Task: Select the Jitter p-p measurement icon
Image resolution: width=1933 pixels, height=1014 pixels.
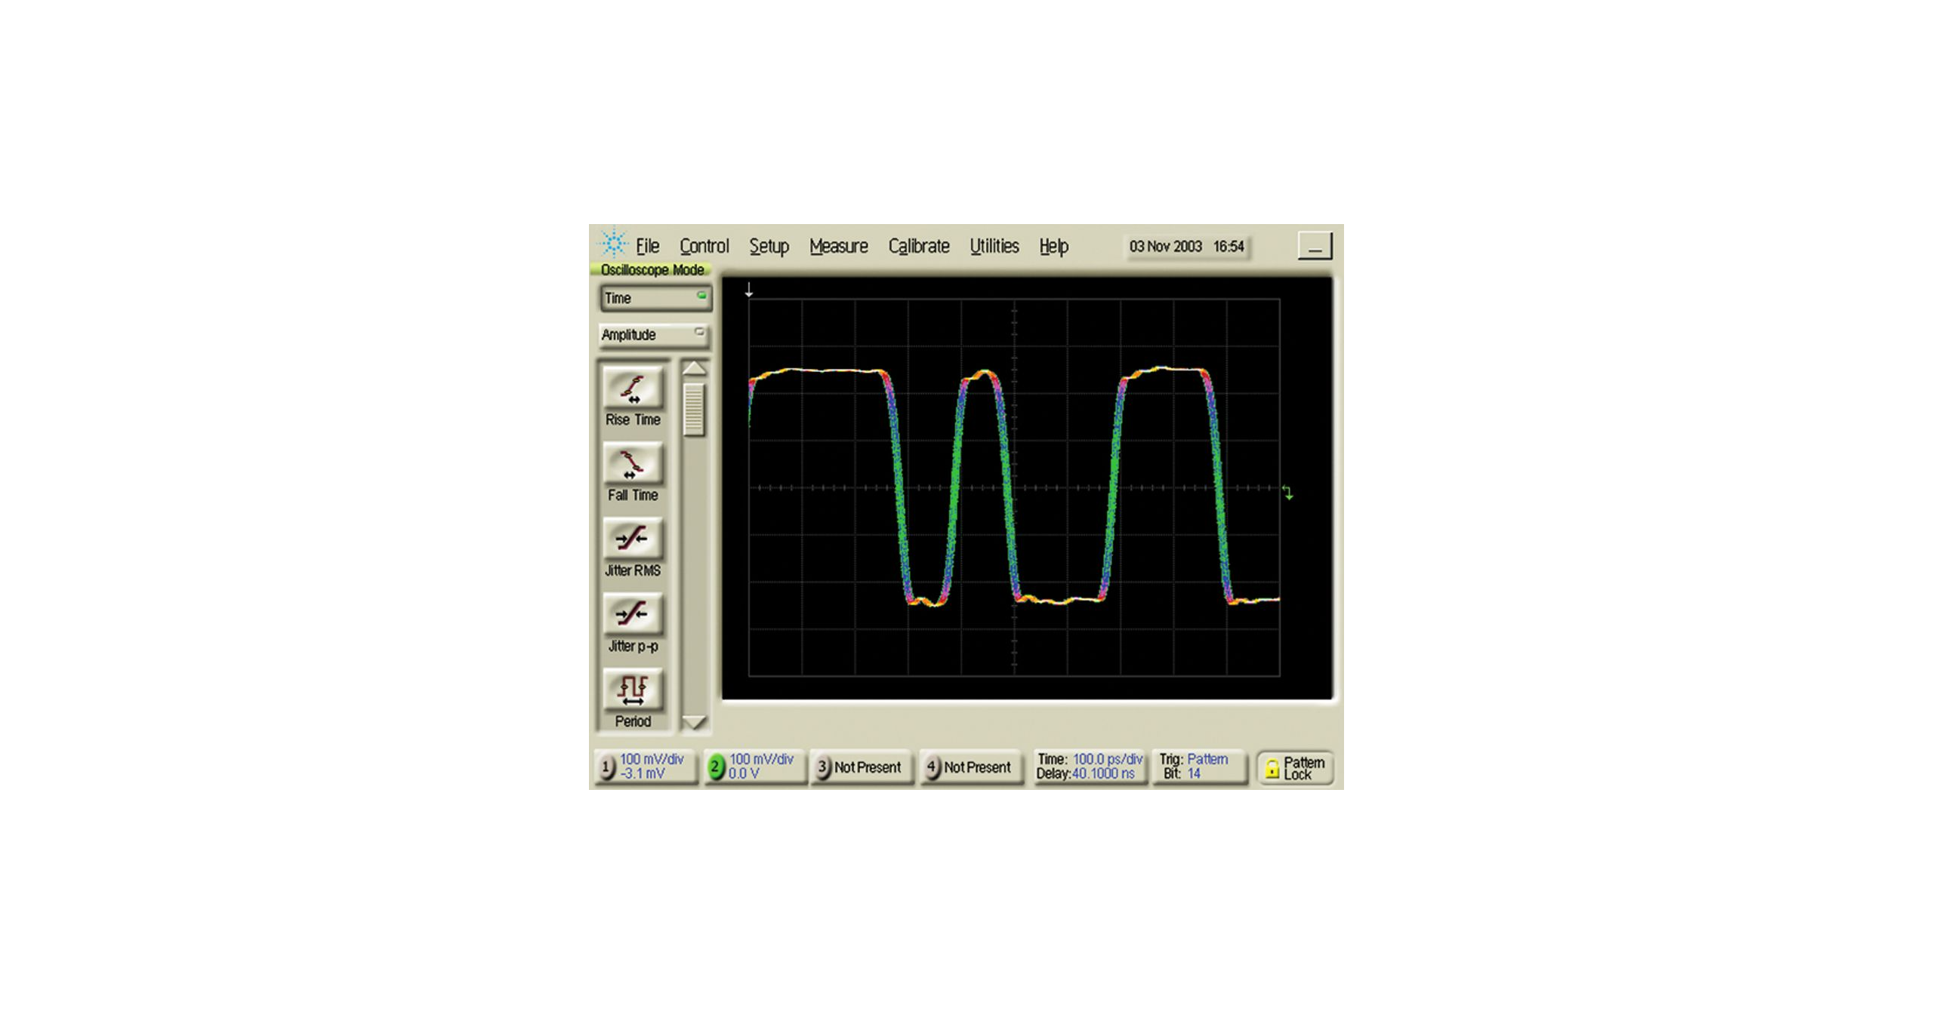Action: (x=633, y=614)
